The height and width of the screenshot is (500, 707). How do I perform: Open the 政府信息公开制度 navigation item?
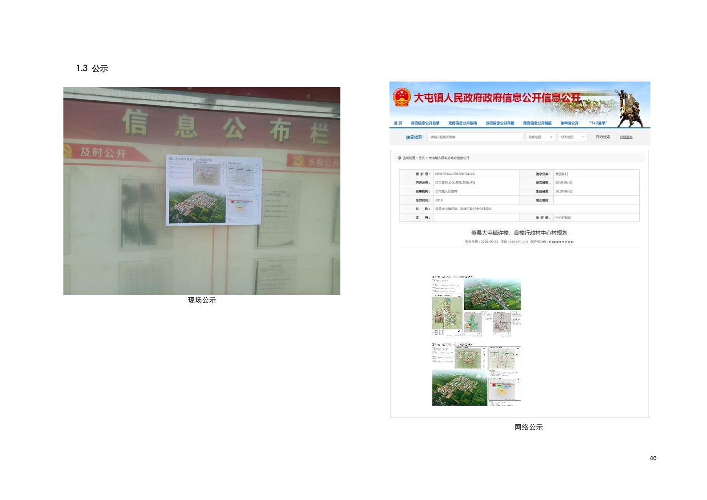pos(537,123)
